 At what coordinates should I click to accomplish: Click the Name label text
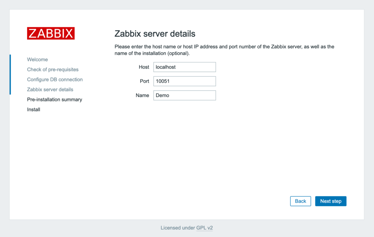pos(143,95)
